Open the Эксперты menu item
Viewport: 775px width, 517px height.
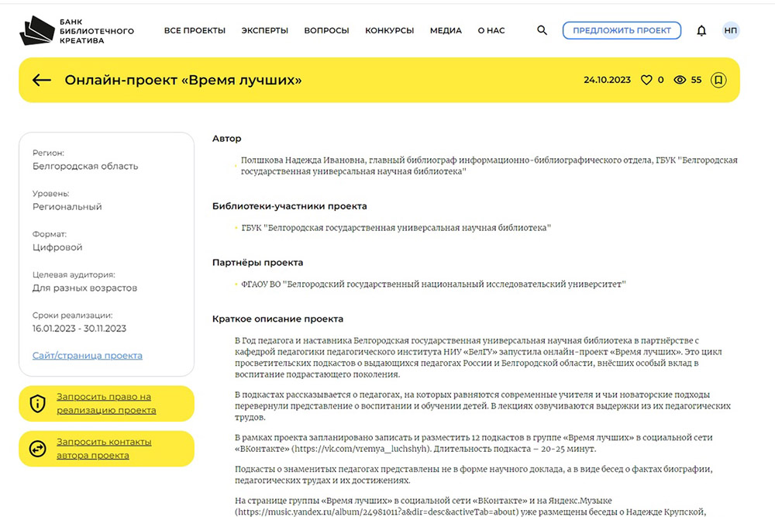[x=264, y=31]
